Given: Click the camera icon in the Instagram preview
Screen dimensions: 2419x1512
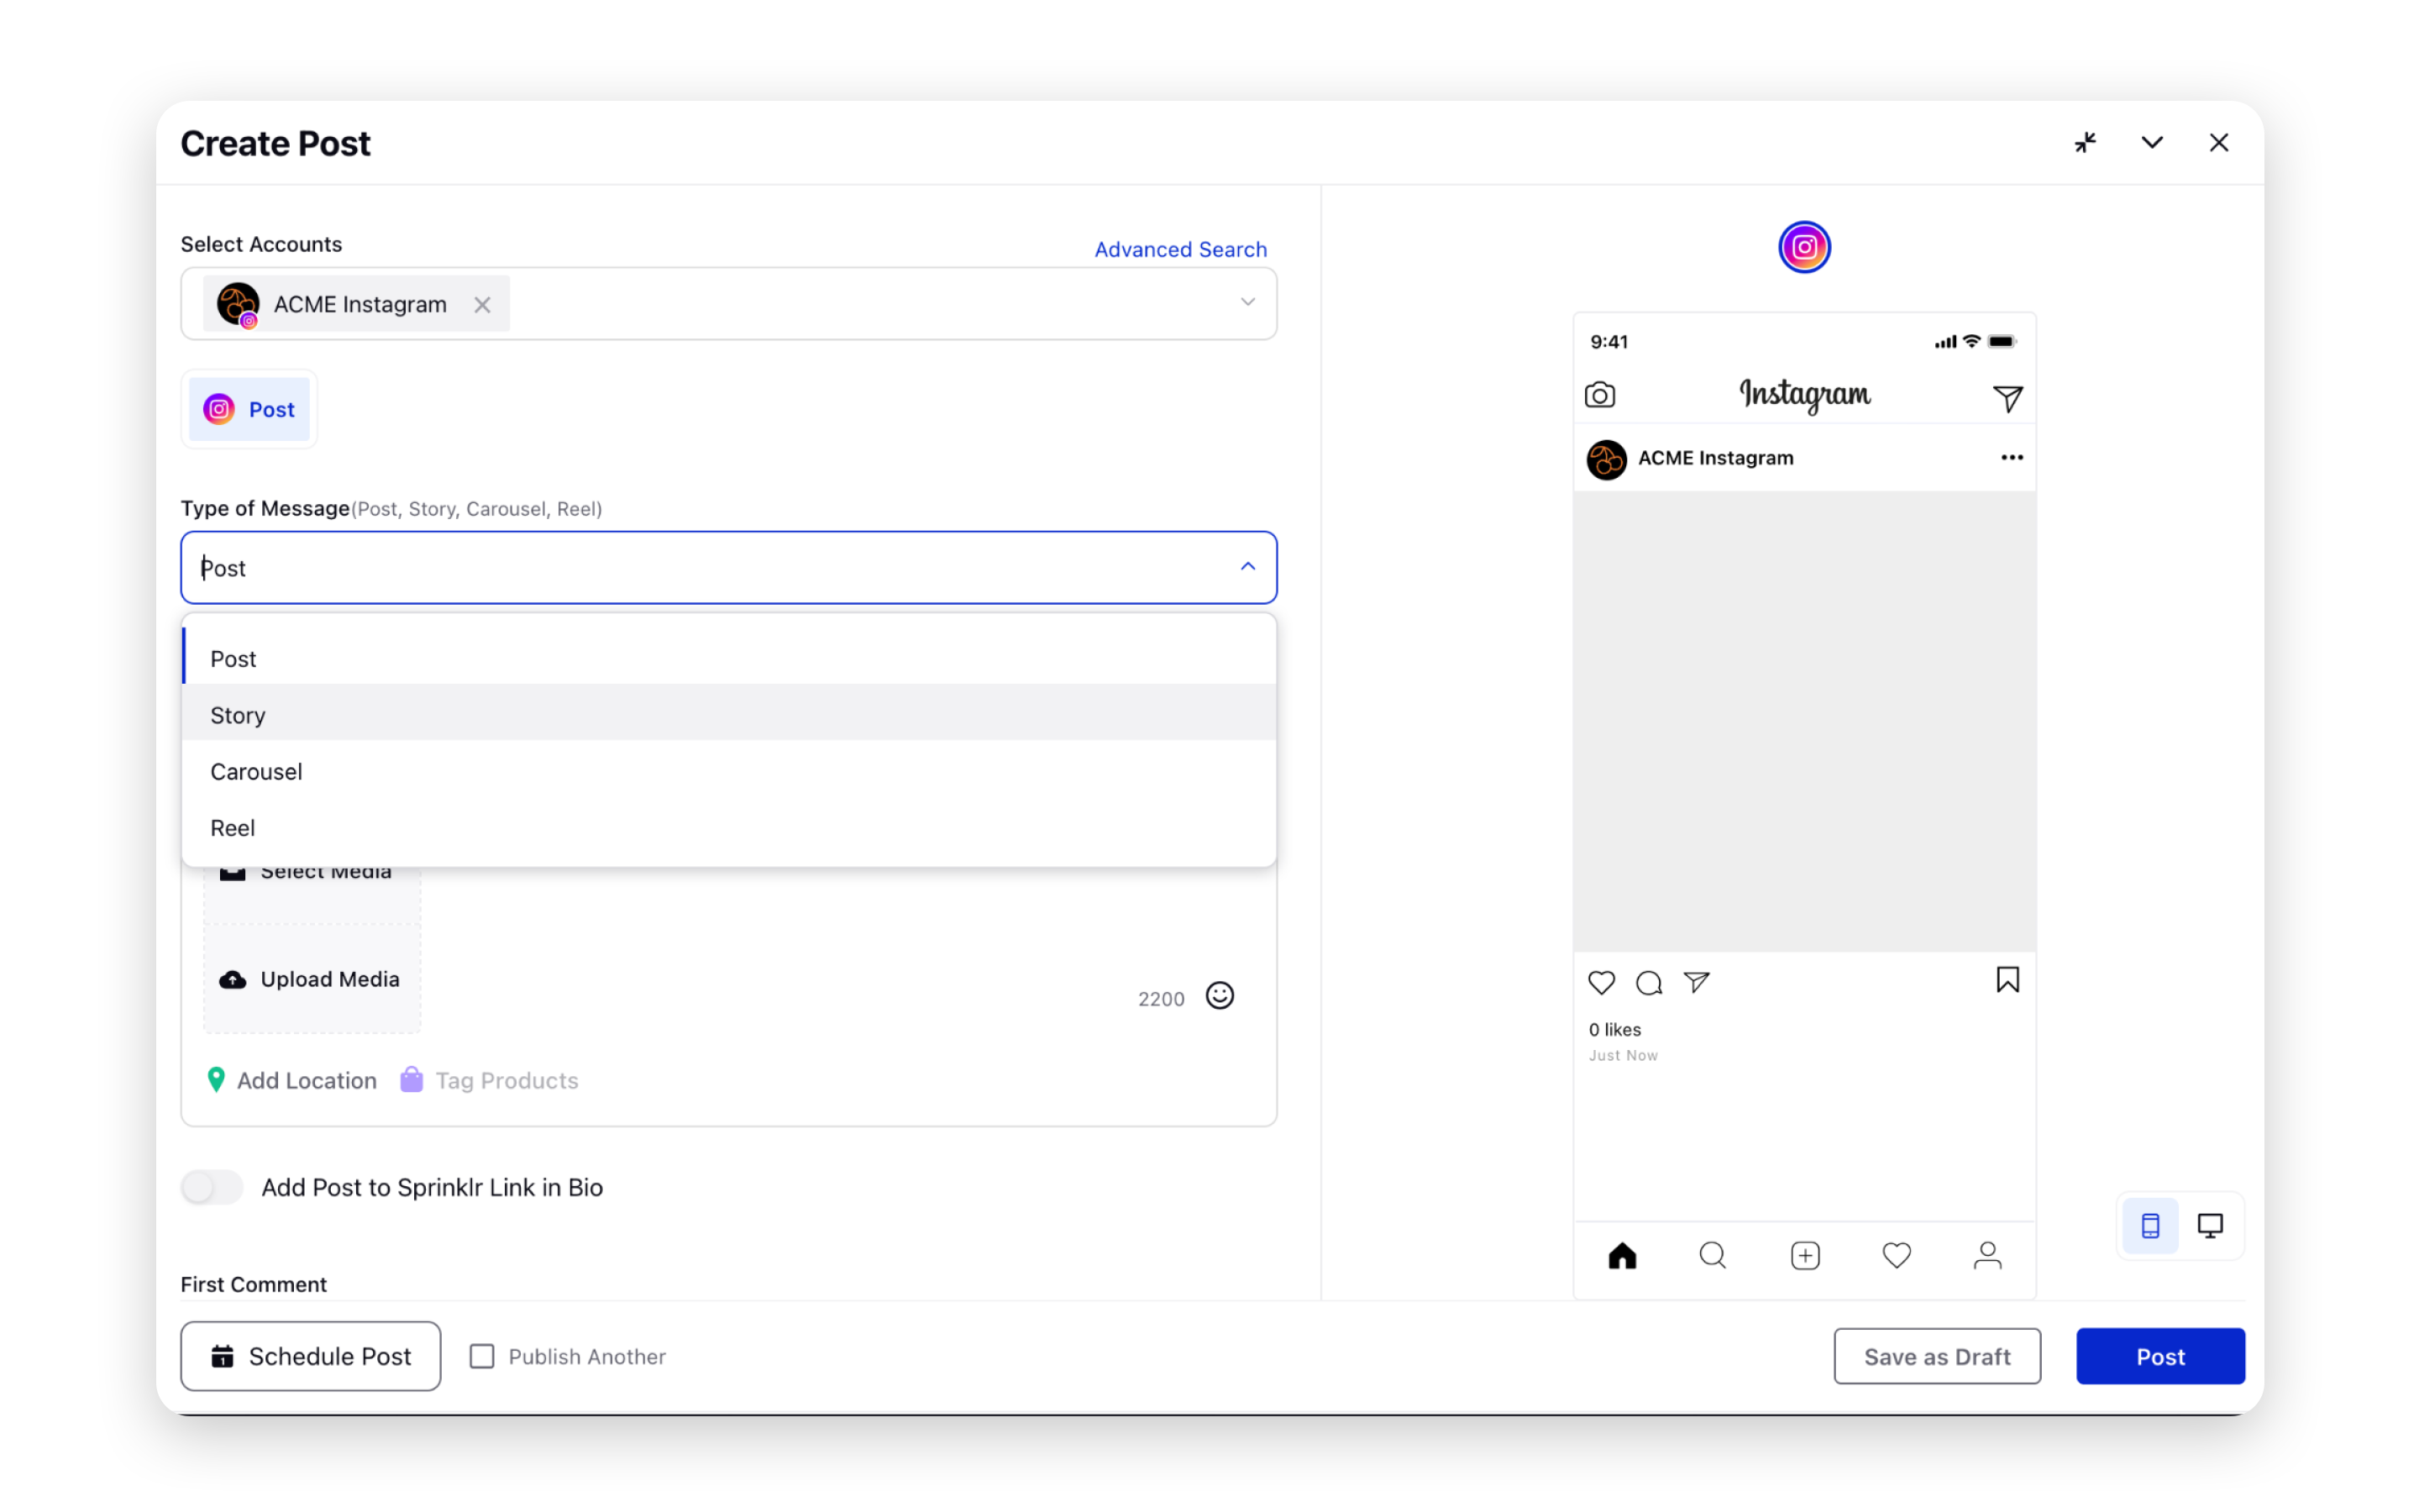Looking at the screenshot, I should [x=1600, y=395].
